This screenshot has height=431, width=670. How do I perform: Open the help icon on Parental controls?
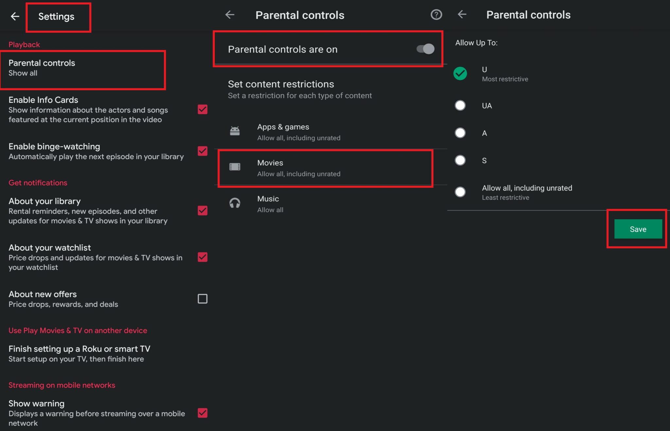436,15
